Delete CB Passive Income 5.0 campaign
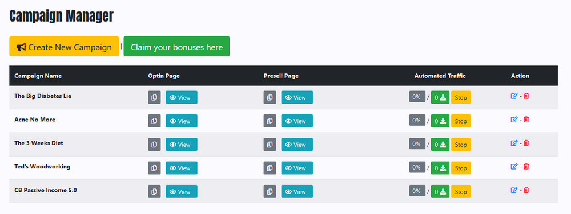This screenshot has width=571, height=214. 526,190
